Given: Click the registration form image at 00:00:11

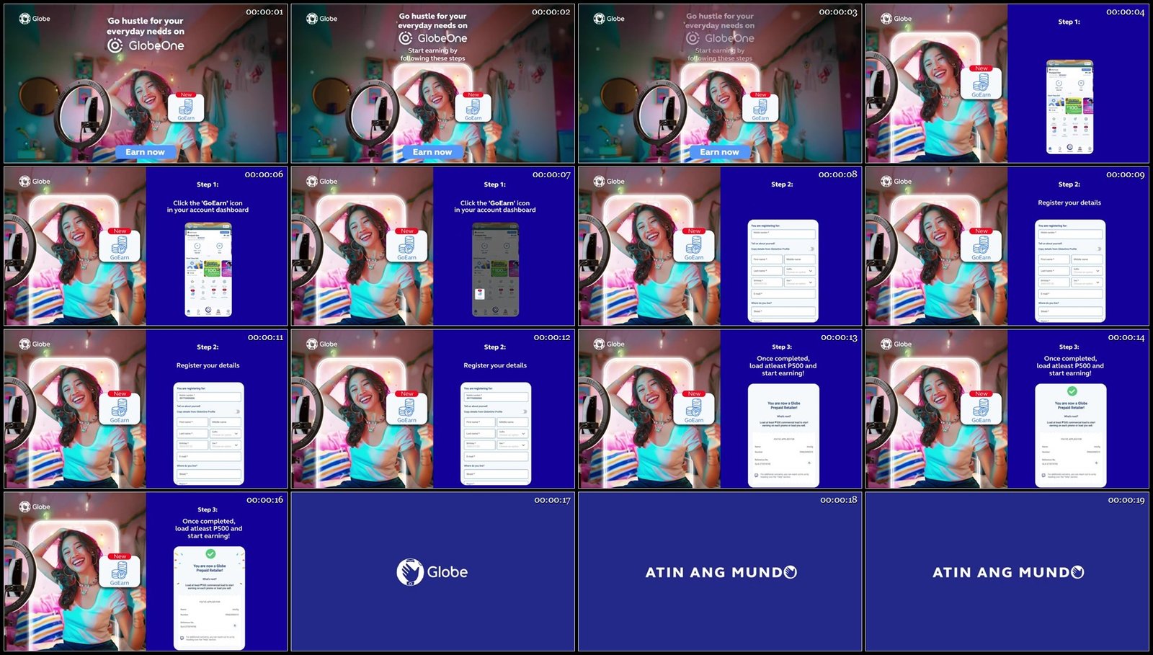Looking at the screenshot, I should tap(208, 434).
